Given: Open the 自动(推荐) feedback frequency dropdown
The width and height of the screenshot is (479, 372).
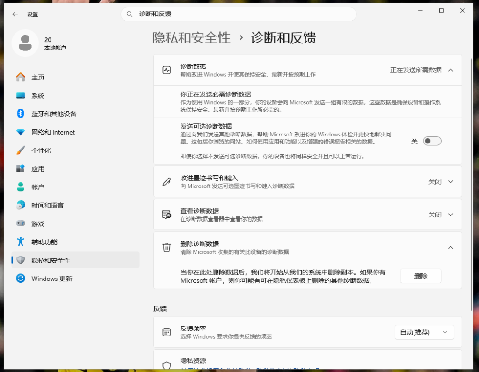Looking at the screenshot, I should 424,332.
